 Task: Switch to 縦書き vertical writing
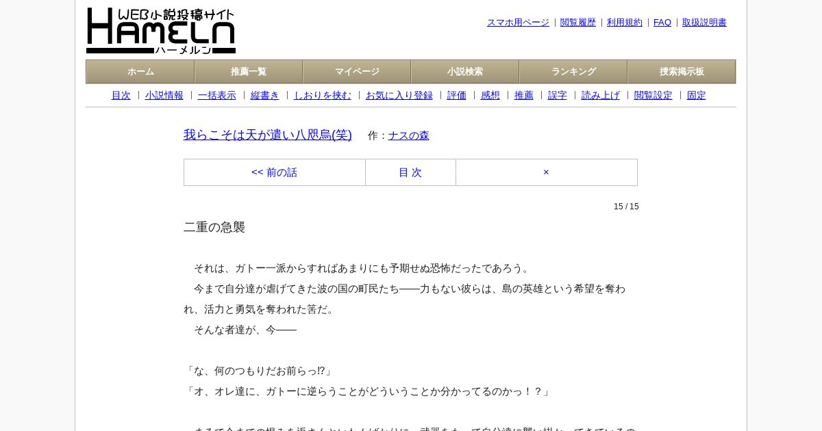[x=265, y=96]
